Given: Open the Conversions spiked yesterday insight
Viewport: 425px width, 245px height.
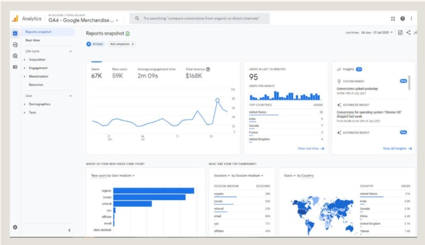Looking at the screenshot, I should [357, 89].
